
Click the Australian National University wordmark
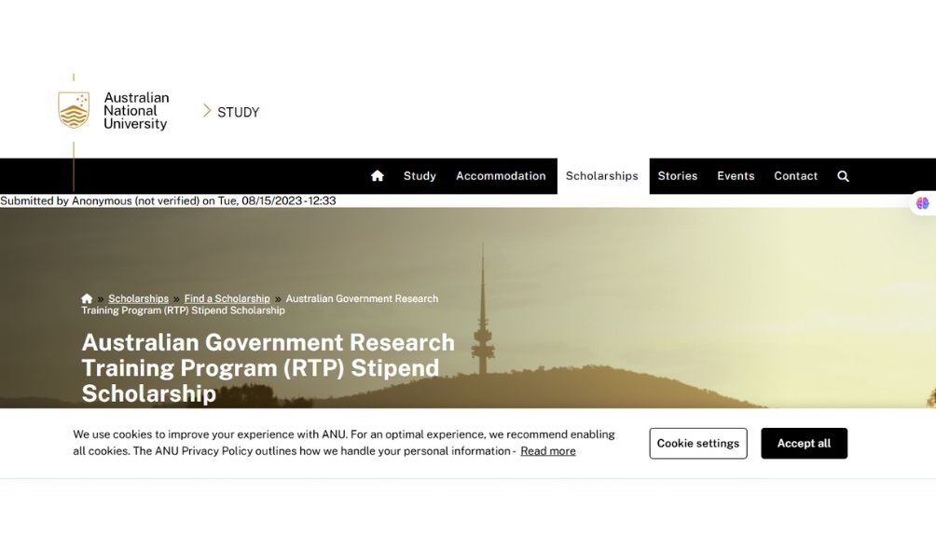tap(136, 110)
